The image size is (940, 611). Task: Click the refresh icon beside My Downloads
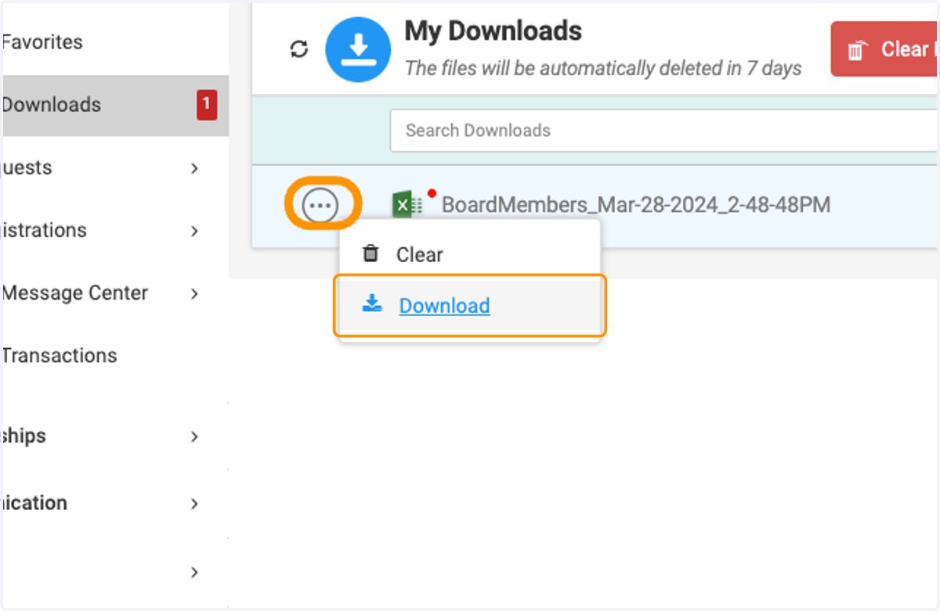(299, 50)
